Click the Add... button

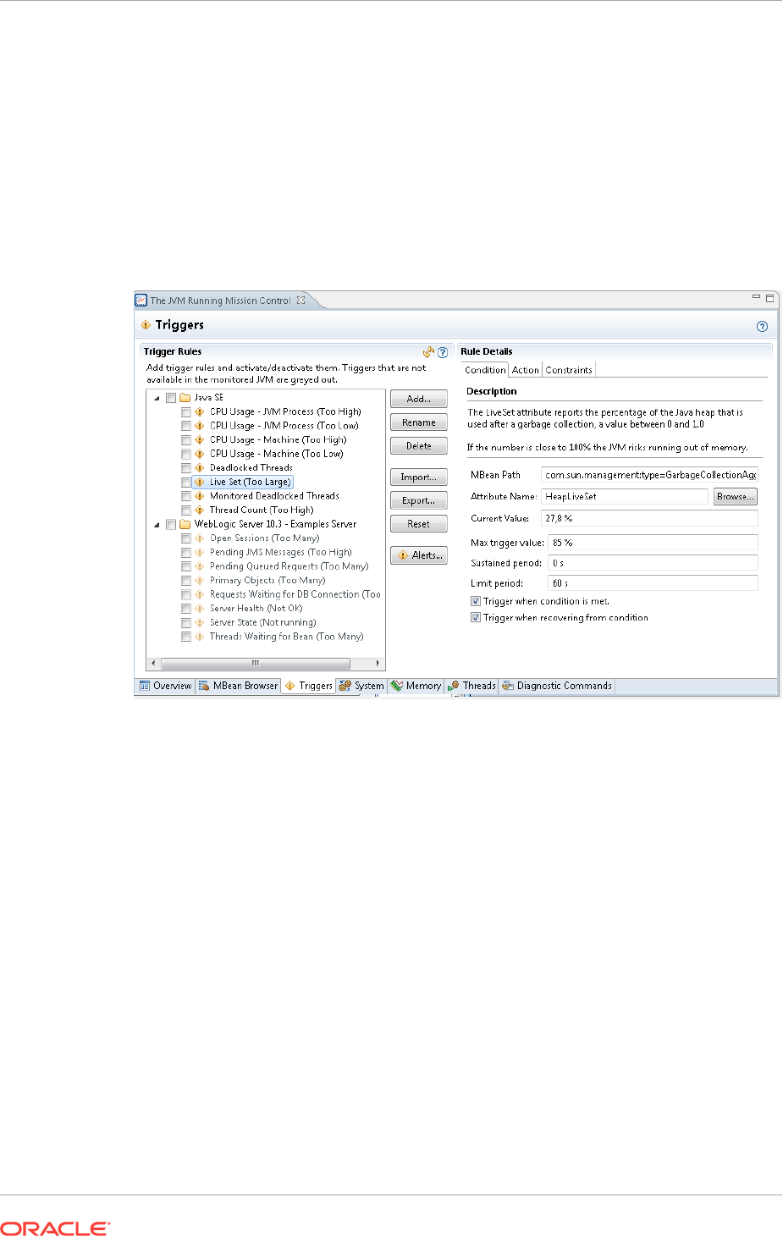419,399
